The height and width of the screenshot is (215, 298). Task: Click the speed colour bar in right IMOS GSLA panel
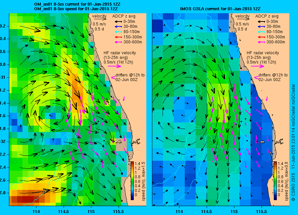point(275,181)
